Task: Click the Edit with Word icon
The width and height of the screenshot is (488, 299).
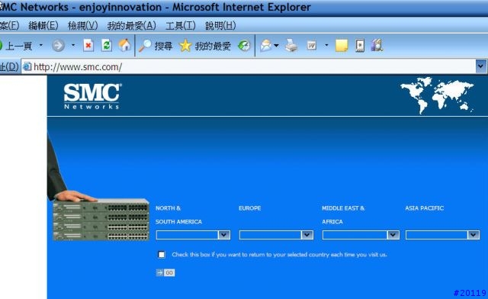Action: click(312, 46)
